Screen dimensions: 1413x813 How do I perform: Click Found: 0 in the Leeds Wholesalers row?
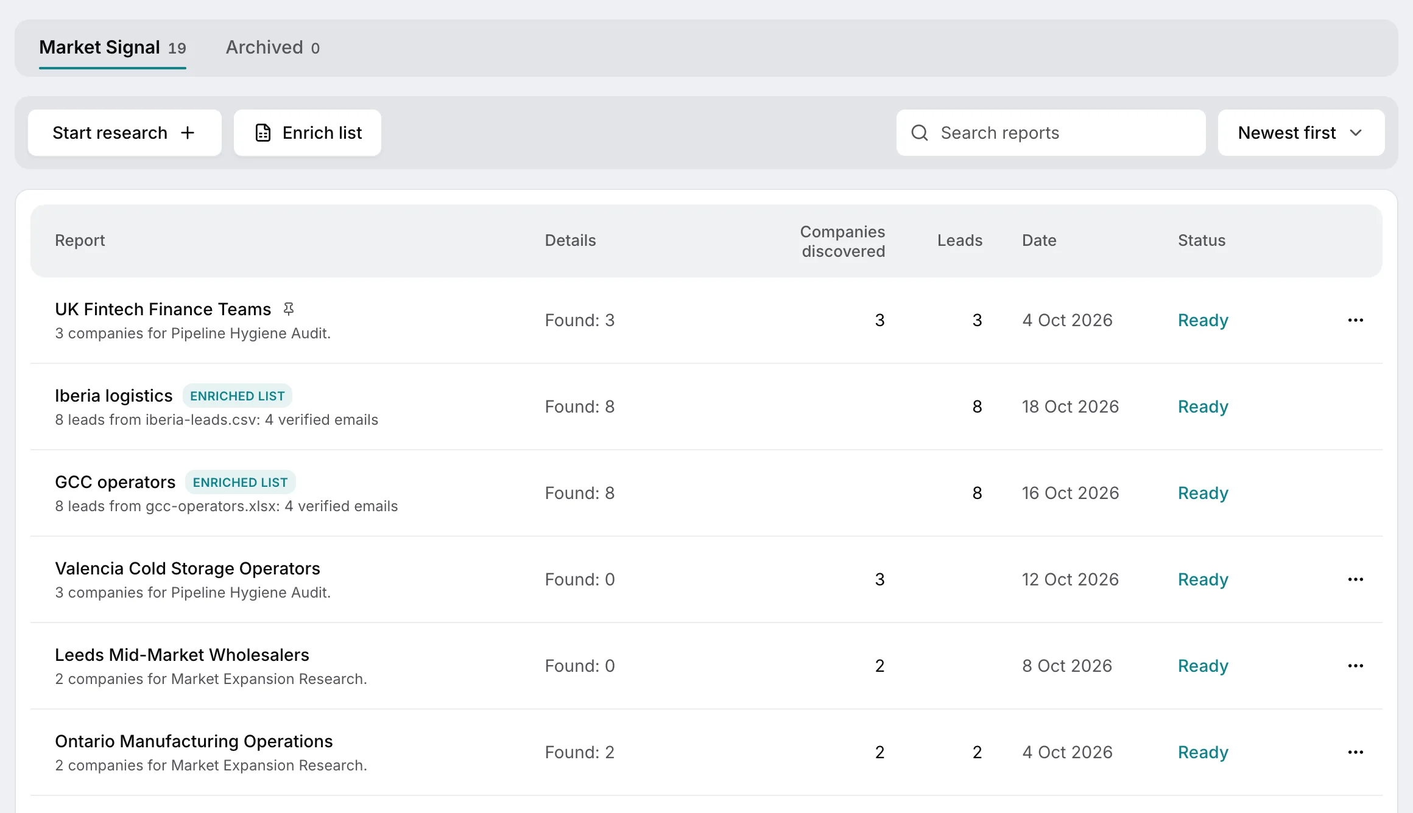[x=579, y=666]
